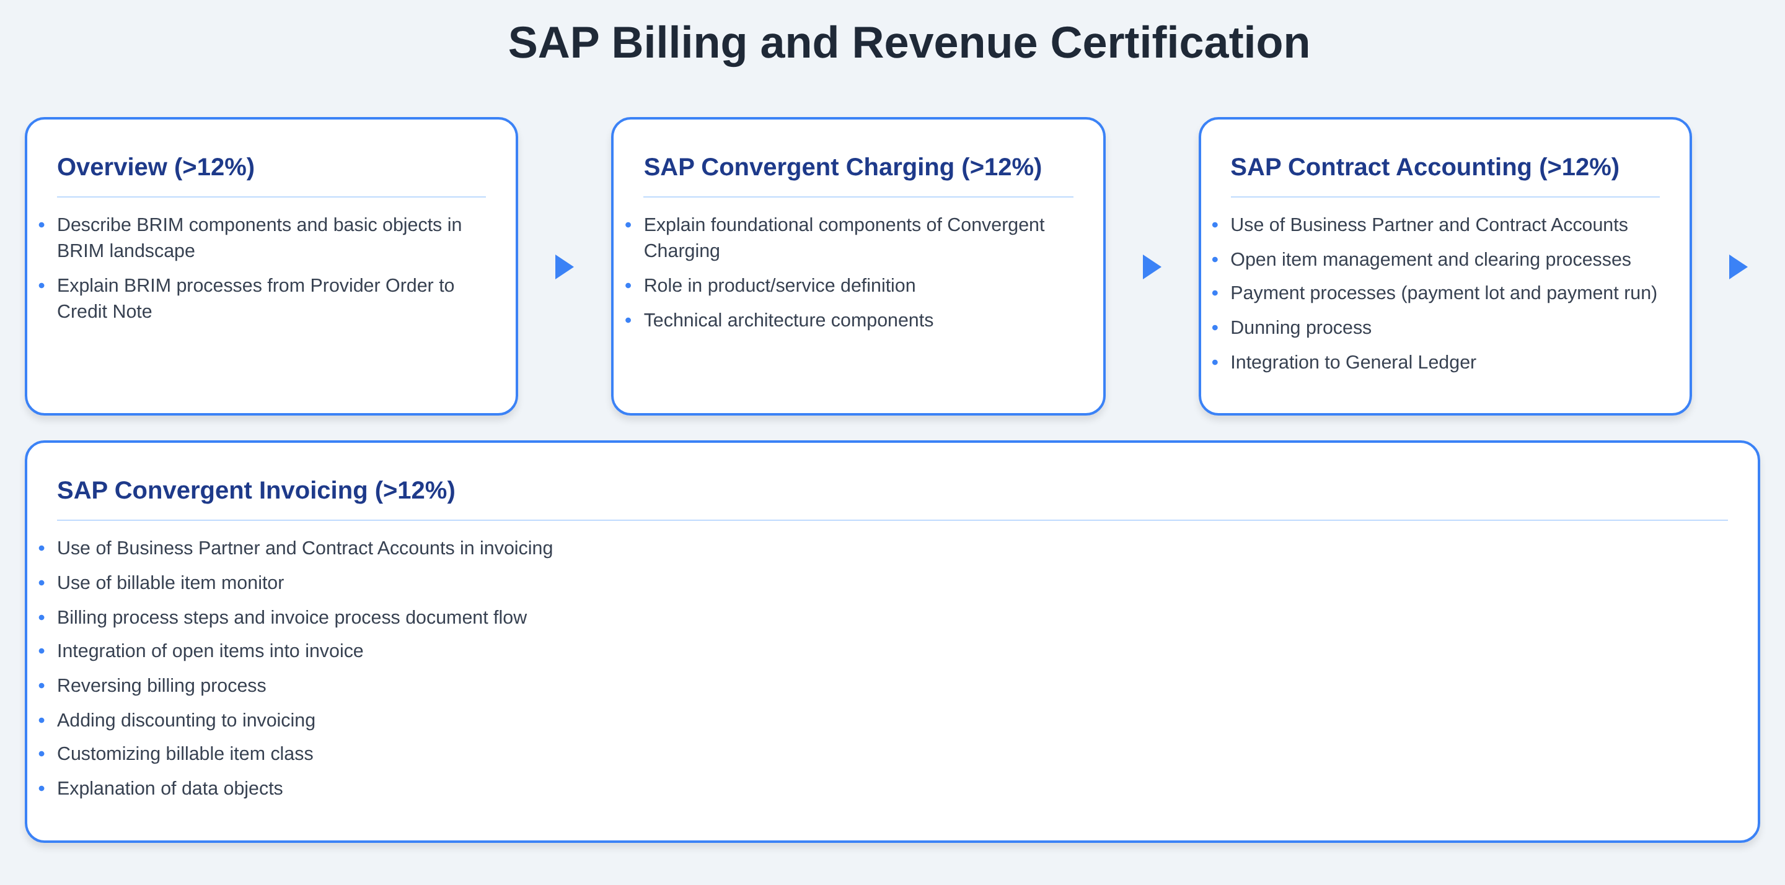Select 'Role in product/service definition' bullet
The height and width of the screenshot is (885, 1785).
coord(779,286)
